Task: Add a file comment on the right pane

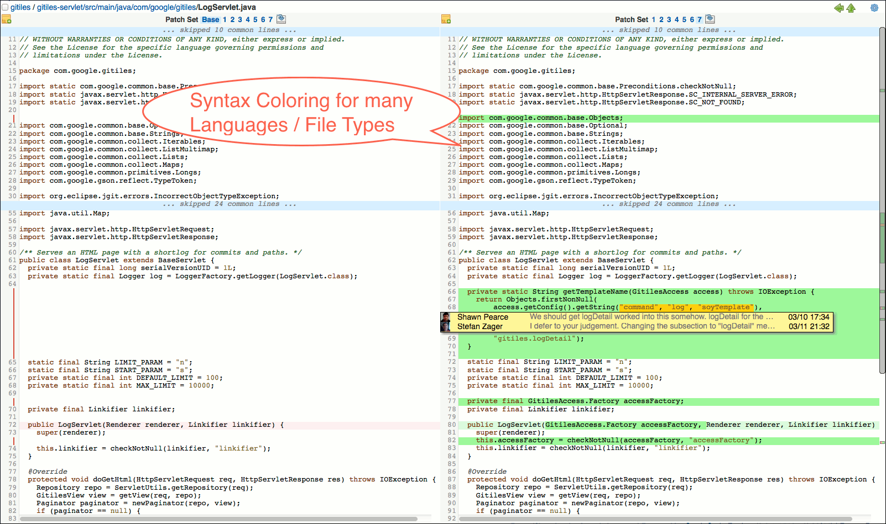Action: (445, 19)
